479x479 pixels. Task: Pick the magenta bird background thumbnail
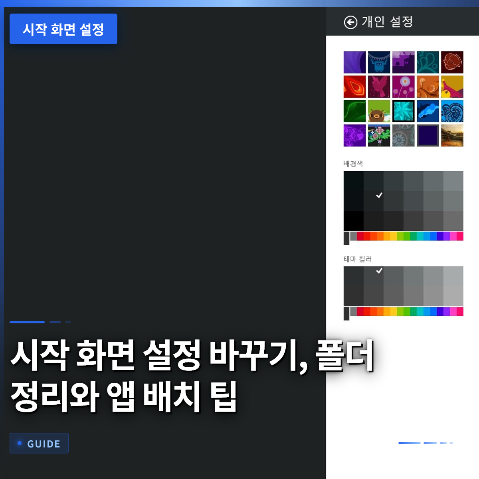[x=379, y=87]
